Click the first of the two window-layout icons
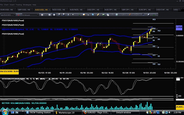The width and height of the screenshot is (184, 115). (50, 15)
